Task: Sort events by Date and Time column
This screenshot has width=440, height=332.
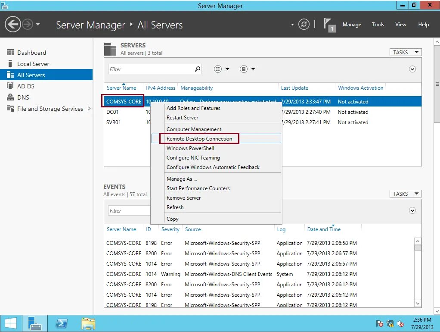Action: [324, 229]
